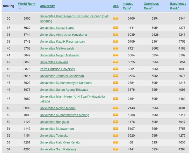Screen dimensions: 189x153
Task: Open details icon for Universitas Sam Ratulangi
Action: pos(115,149)
